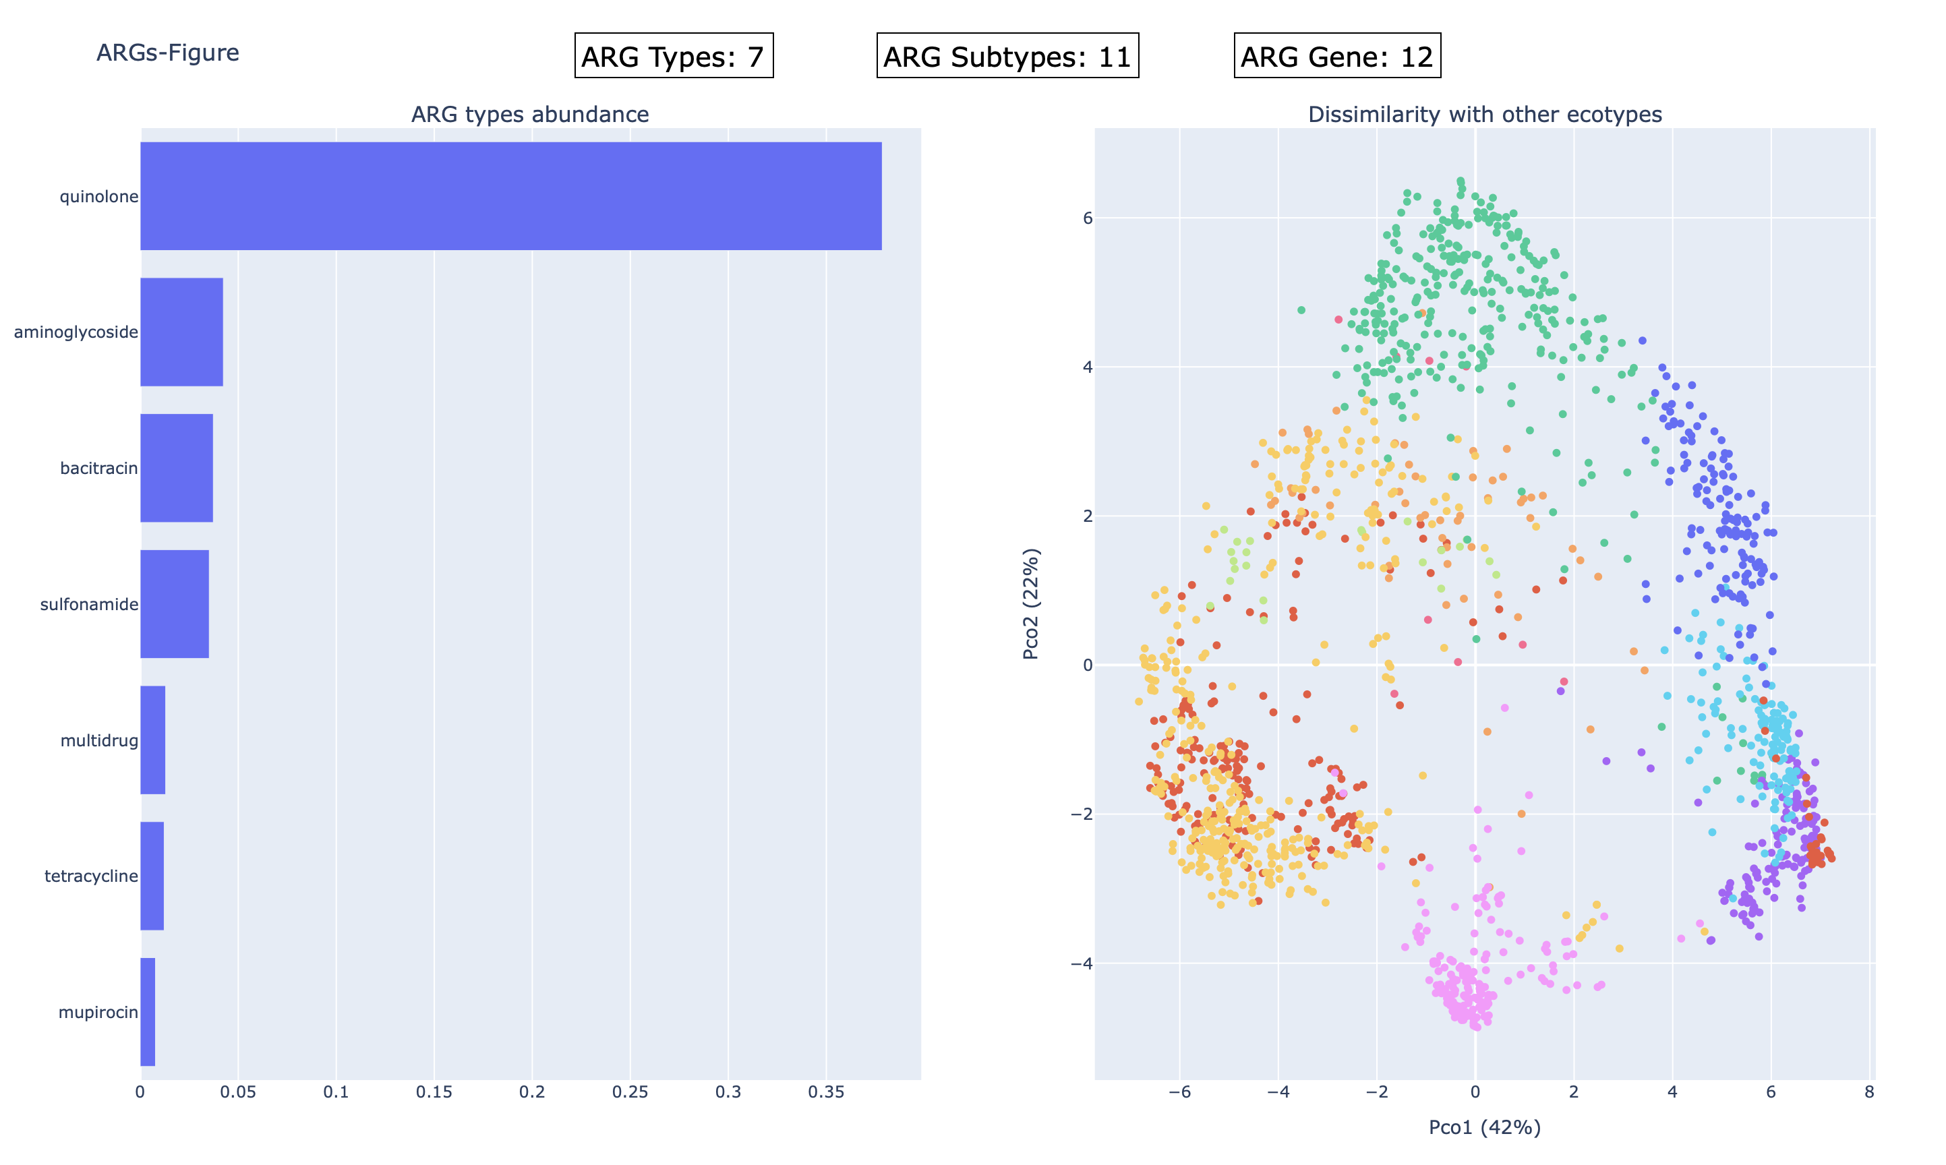The height and width of the screenshot is (1165, 1946).
Task: Click the 0.35 tick on bar chart axis
Action: point(826,1092)
